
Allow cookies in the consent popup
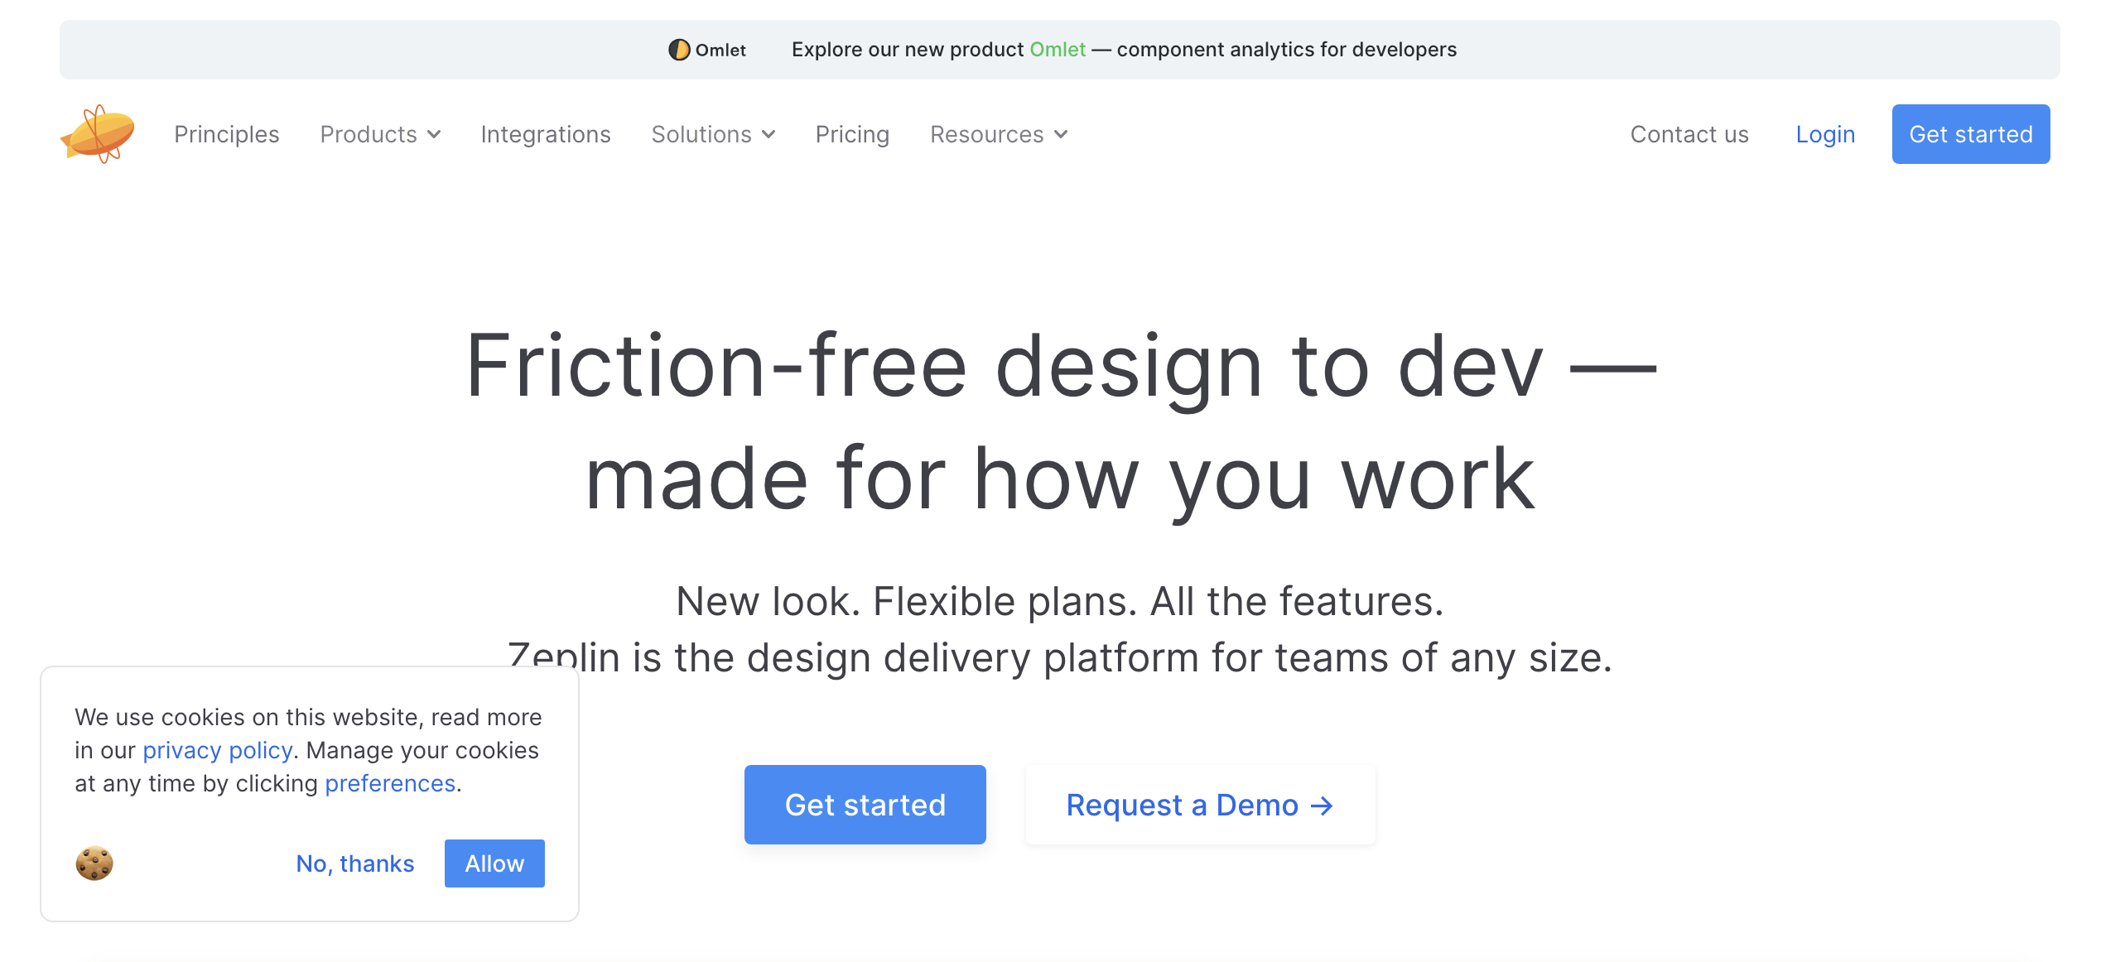point(494,863)
